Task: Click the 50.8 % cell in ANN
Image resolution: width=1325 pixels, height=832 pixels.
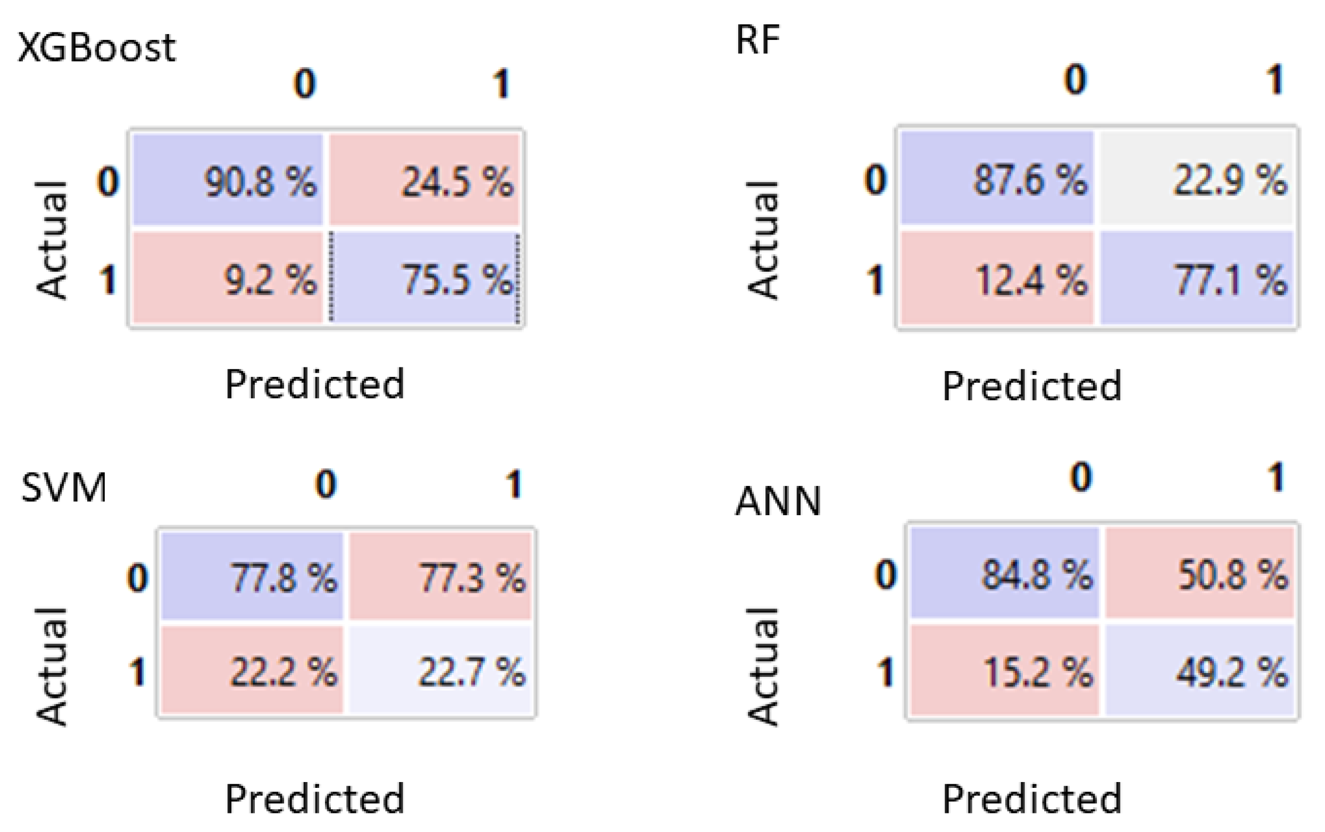Action: [1199, 573]
